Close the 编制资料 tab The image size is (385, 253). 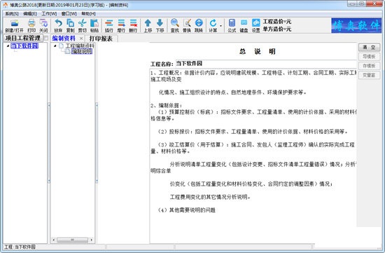81,39
